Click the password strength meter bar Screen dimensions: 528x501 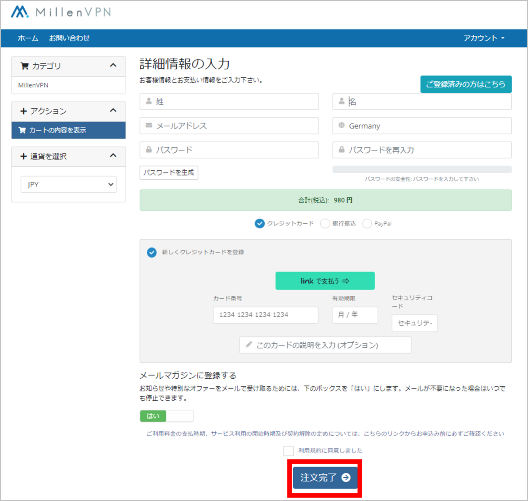pos(421,169)
